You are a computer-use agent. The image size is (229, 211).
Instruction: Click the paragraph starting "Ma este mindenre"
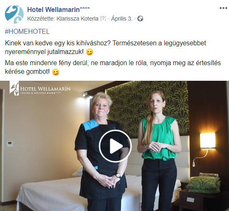coord(113,67)
